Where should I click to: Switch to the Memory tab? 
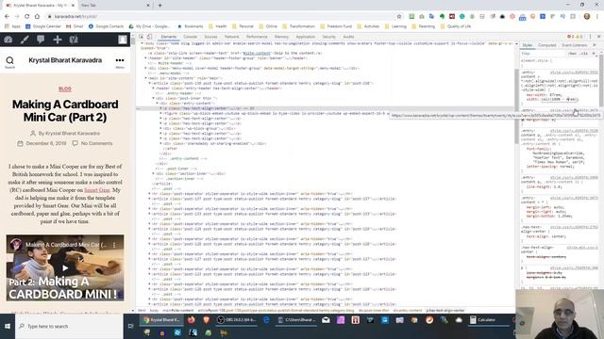point(281,37)
